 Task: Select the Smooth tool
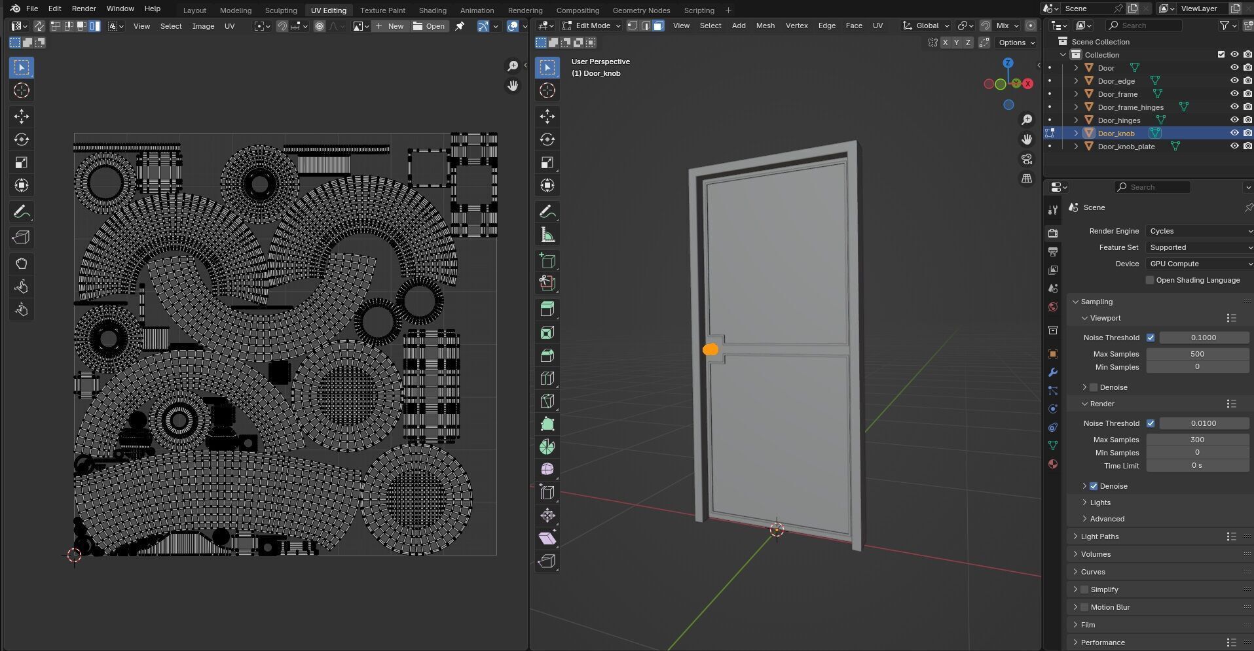point(547,470)
